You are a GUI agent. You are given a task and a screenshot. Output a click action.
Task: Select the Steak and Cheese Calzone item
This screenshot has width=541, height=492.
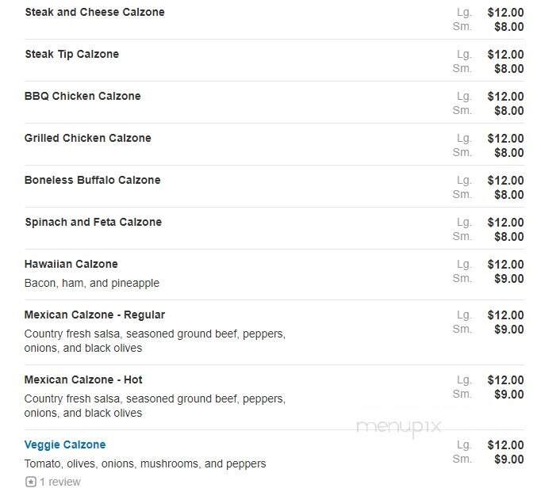click(x=94, y=12)
